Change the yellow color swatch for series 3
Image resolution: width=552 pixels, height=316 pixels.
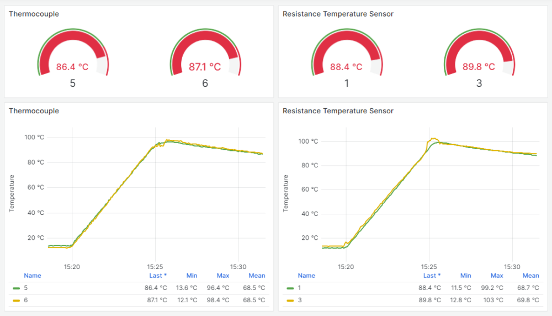pos(290,300)
